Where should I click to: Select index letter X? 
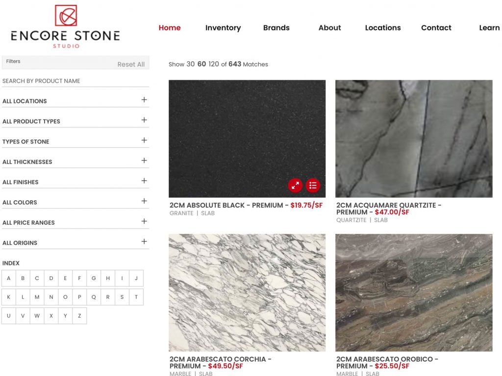[51, 316]
